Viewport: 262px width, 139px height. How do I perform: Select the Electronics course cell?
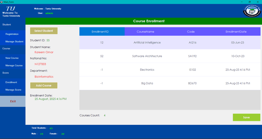pos(147,70)
